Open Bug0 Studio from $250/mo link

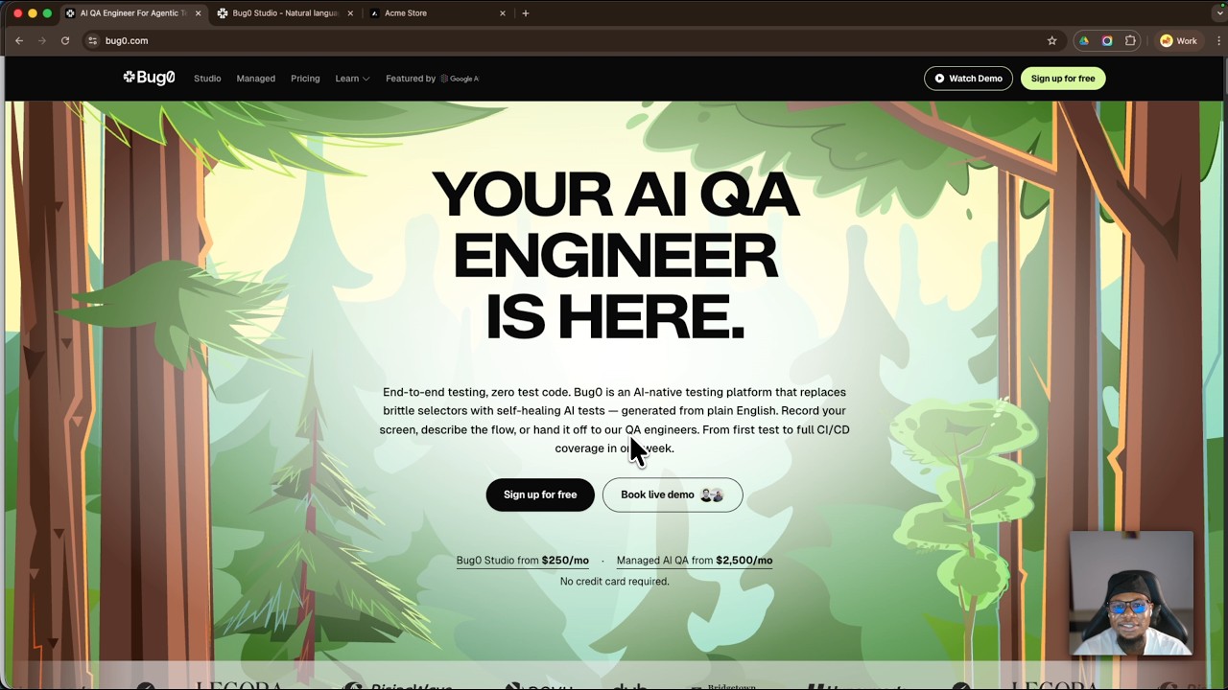tap(523, 561)
